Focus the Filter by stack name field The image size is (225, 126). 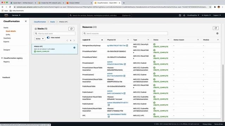(55, 34)
